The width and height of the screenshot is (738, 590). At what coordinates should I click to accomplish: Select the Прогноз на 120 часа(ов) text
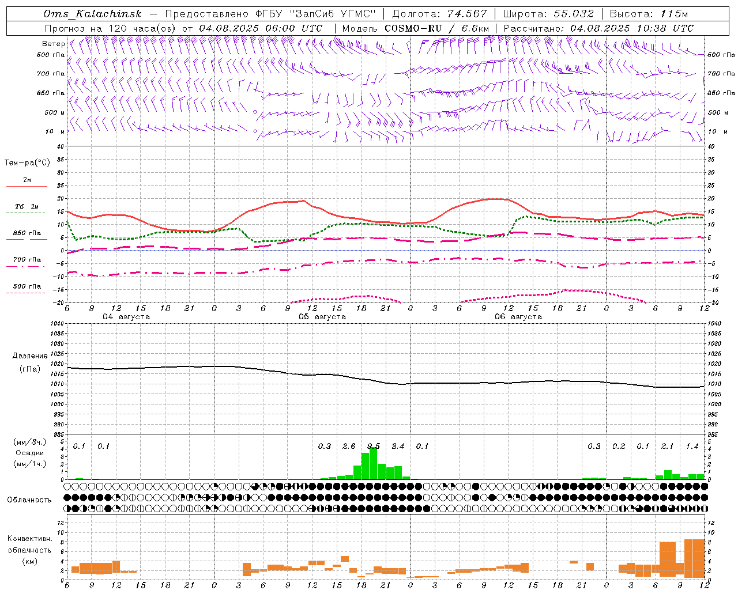point(111,28)
